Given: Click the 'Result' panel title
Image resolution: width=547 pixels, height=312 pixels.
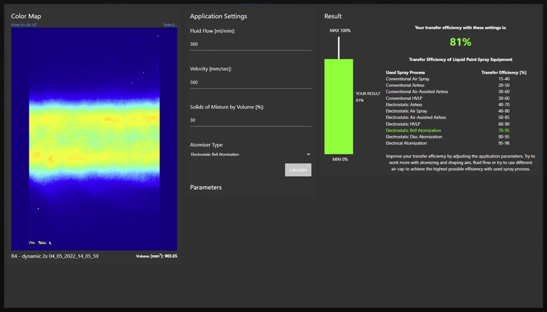Looking at the screenshot, I should click(333, 17).
